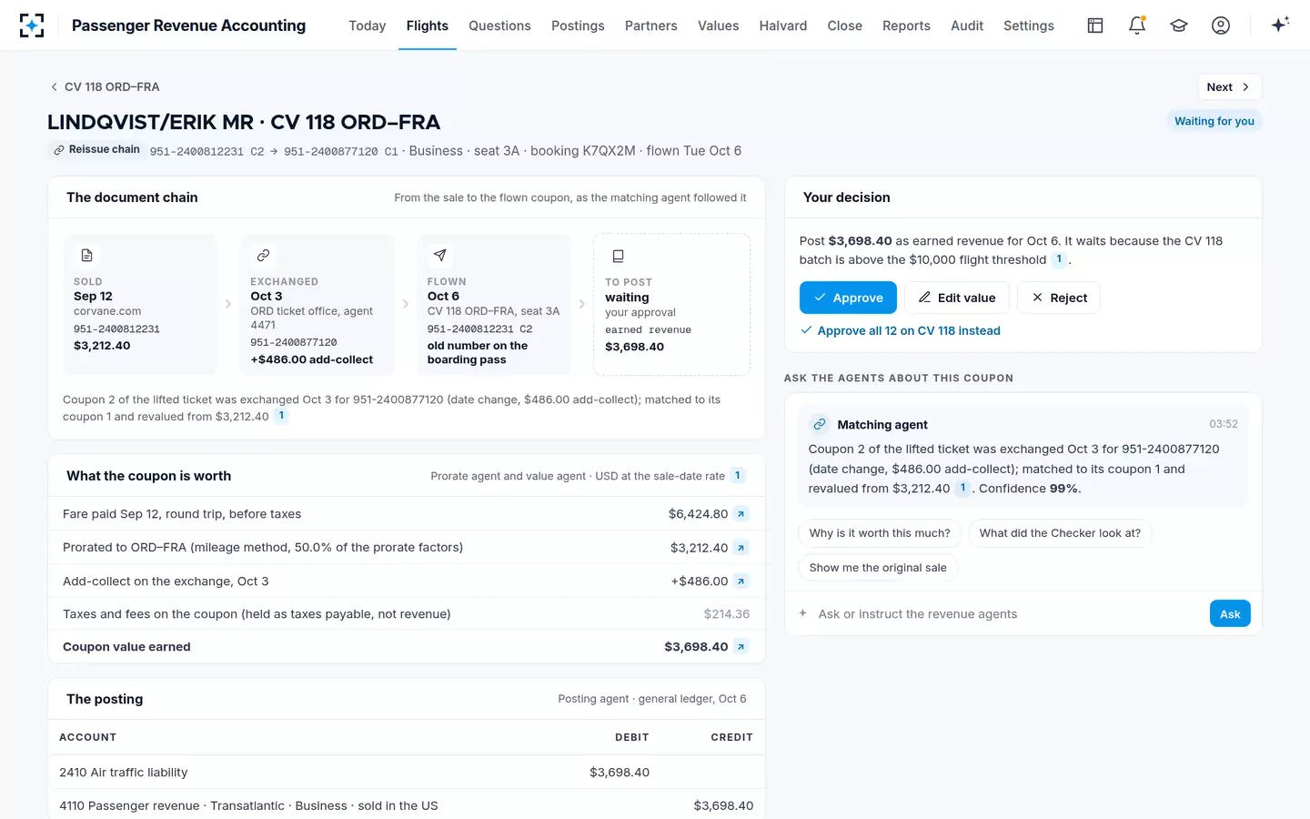This screenshot has height=819, width=1310.
Task: Click the Reissue chain badge
Action: pyautogui.click(x=96, y=150)
